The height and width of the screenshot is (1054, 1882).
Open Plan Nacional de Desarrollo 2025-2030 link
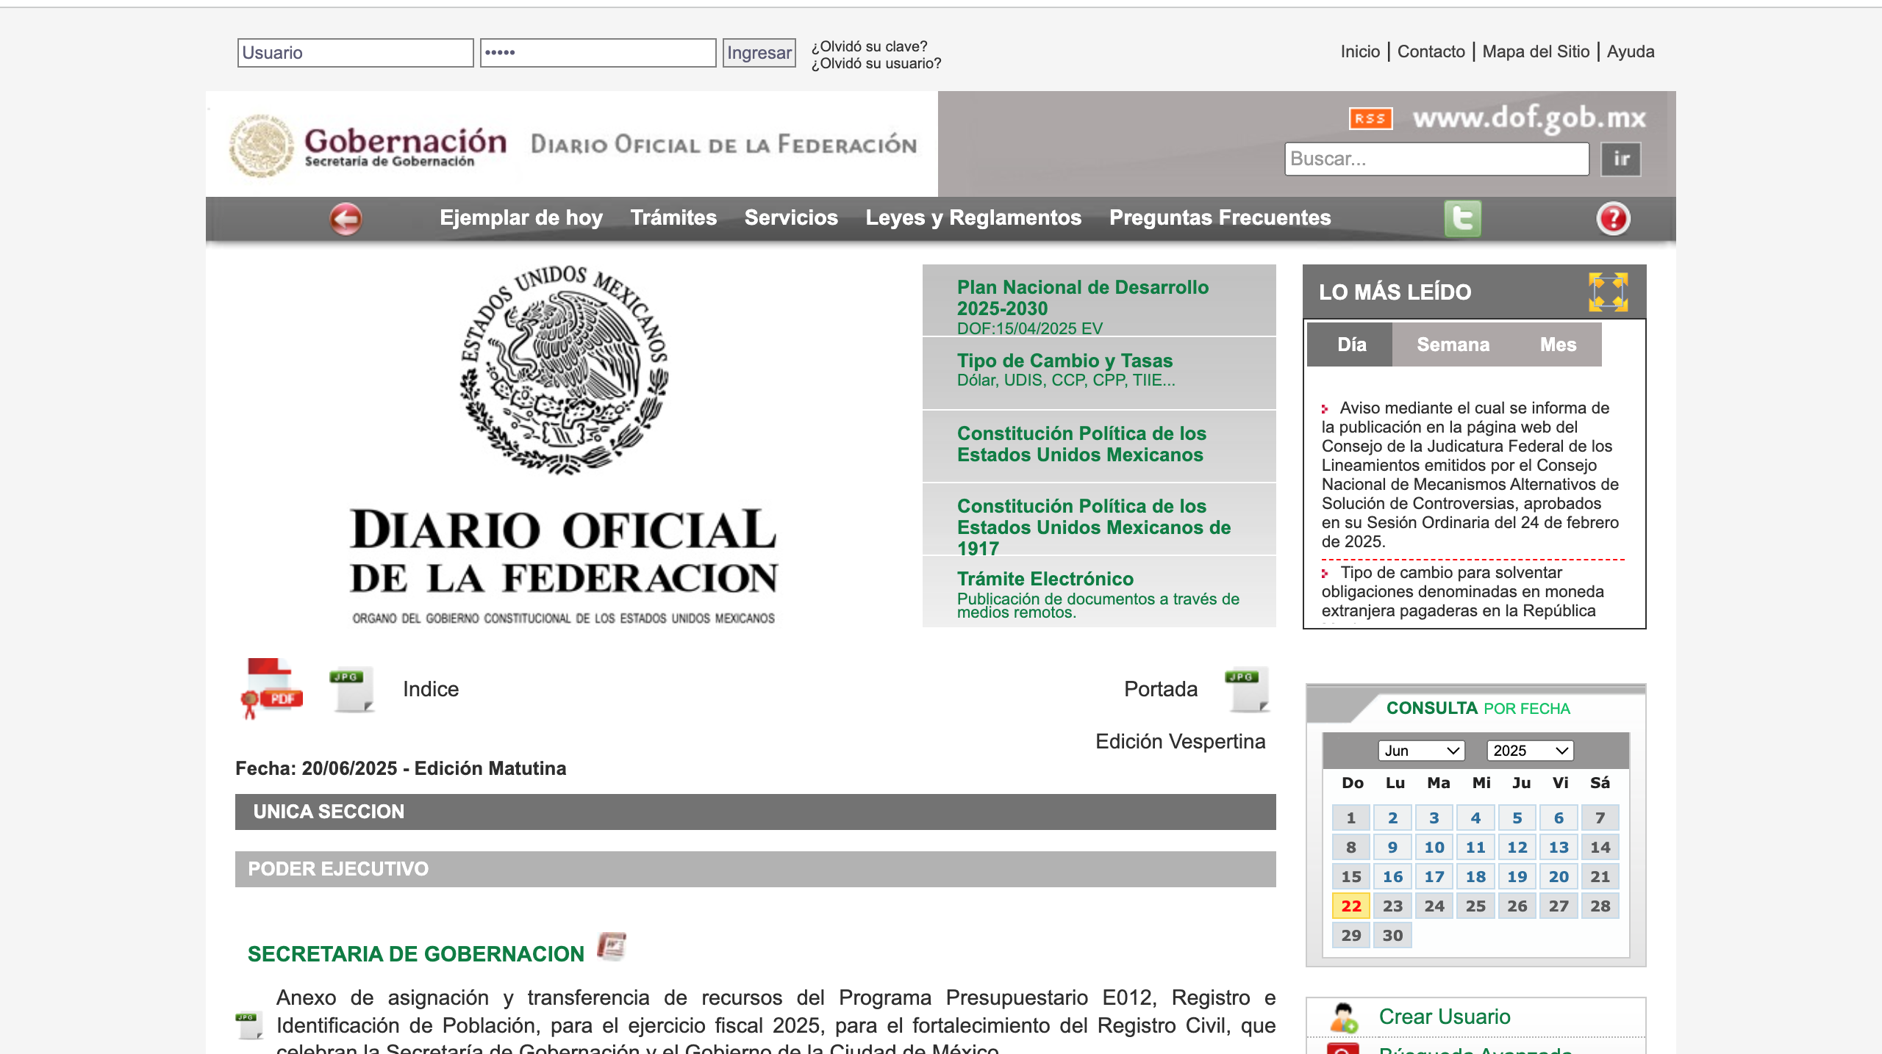coord(1082,297)
